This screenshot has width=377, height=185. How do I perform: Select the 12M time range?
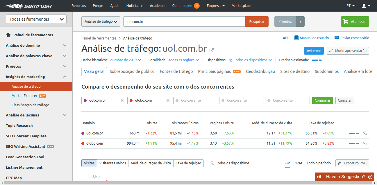pyautogui.click(x=299, y=163)
